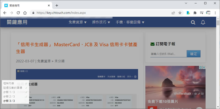Click 步驟 2 / 3 entry
Viewport: 220px width, 109px height.
15,96
